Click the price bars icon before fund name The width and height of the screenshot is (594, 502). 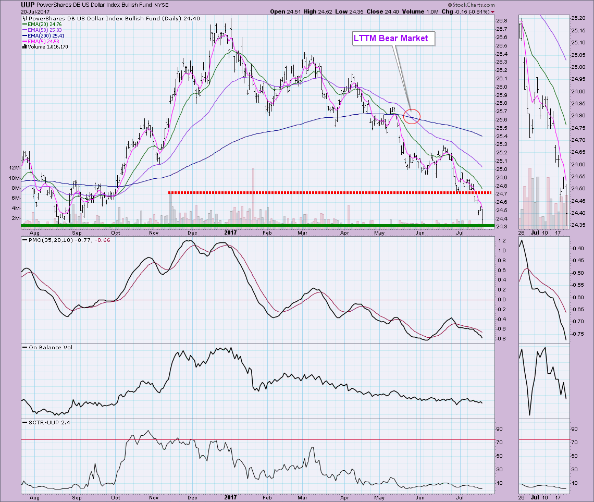(24, 18)
